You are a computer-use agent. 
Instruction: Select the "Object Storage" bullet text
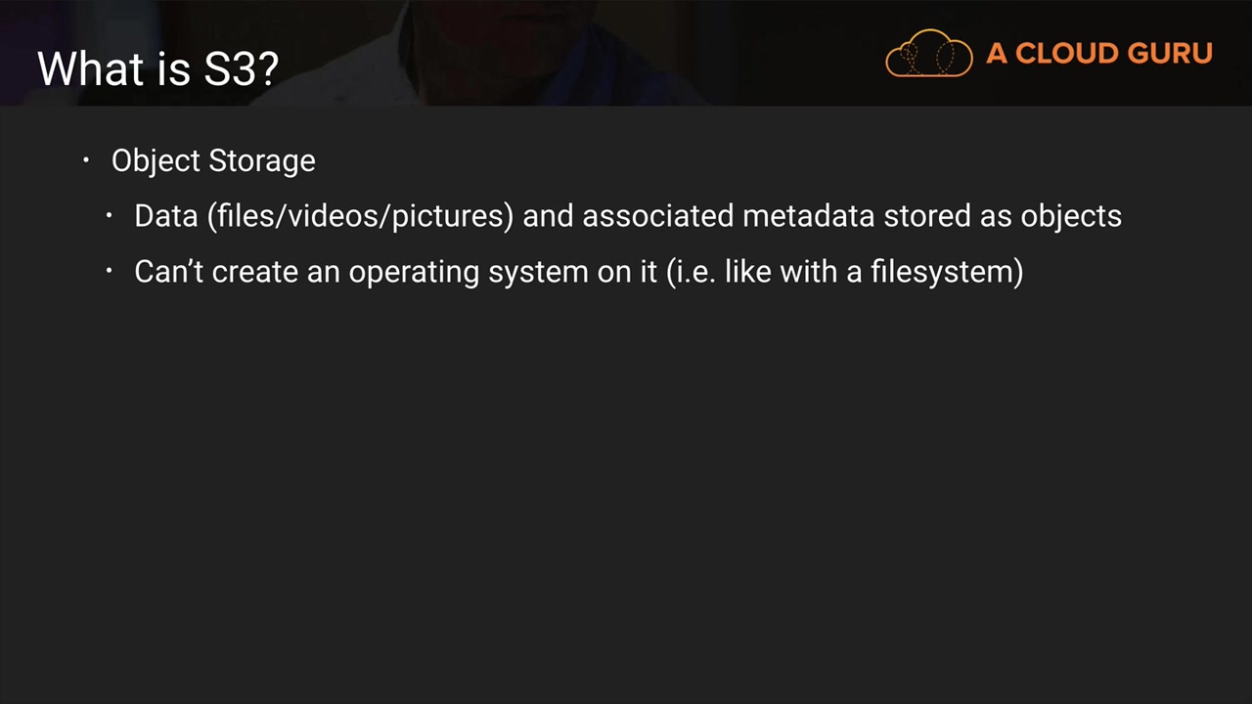pos(213,160)
